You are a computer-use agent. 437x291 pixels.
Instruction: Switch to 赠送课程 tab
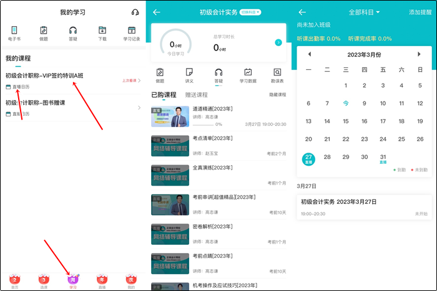coord(197,95)
